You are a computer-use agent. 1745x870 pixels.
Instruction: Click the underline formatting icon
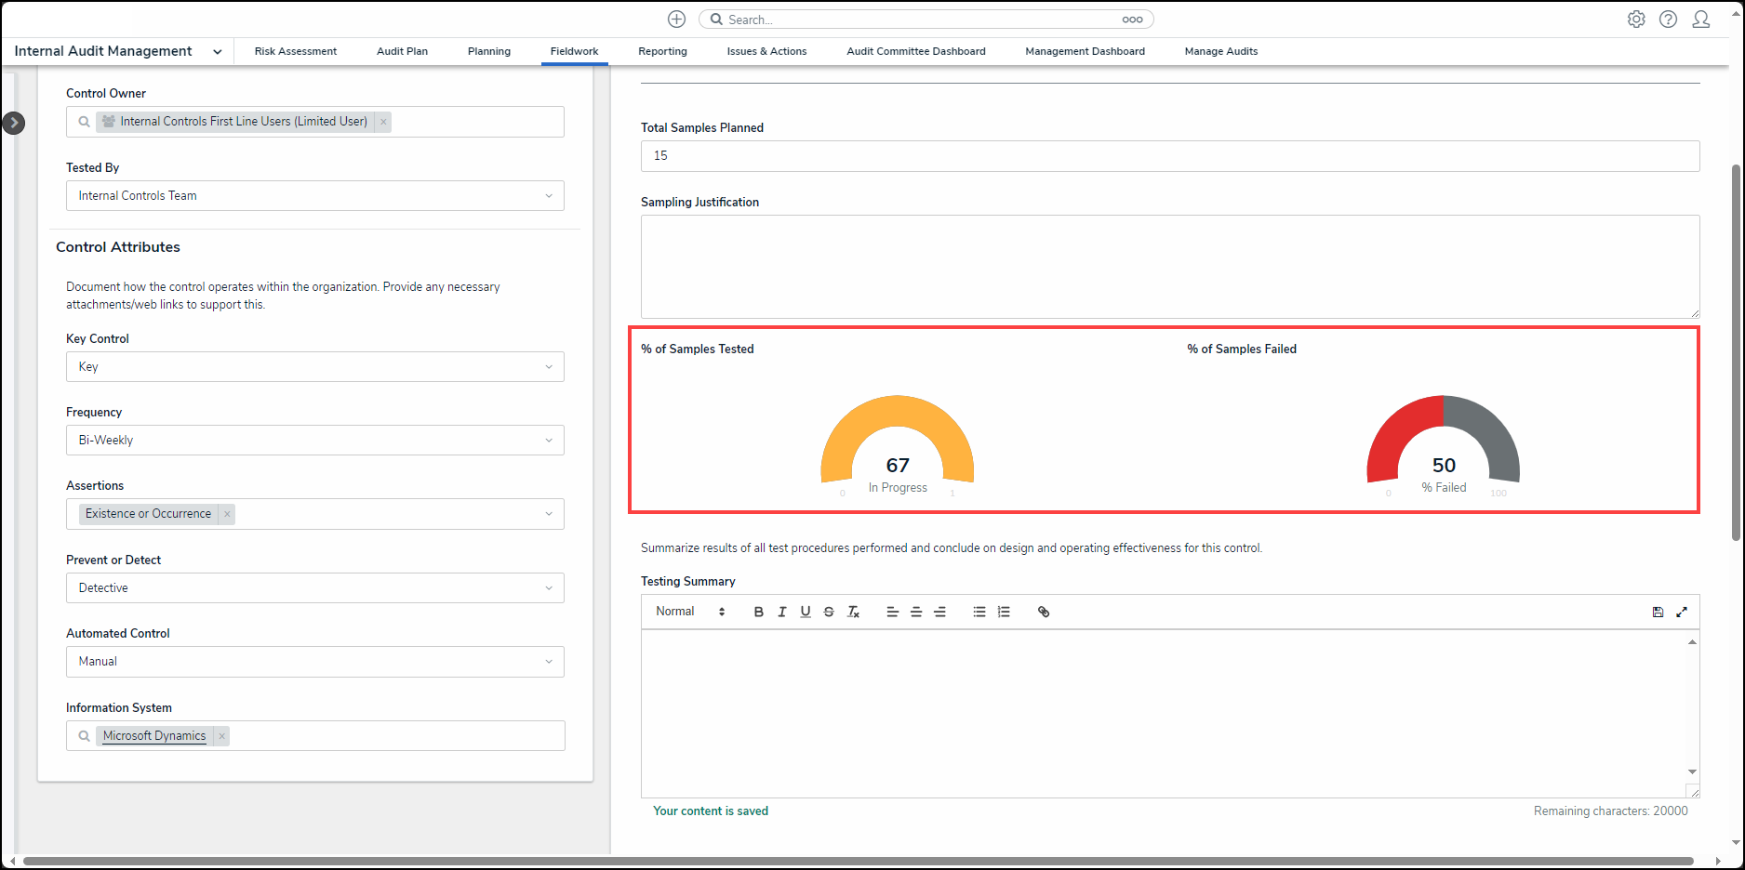[805, 612]
